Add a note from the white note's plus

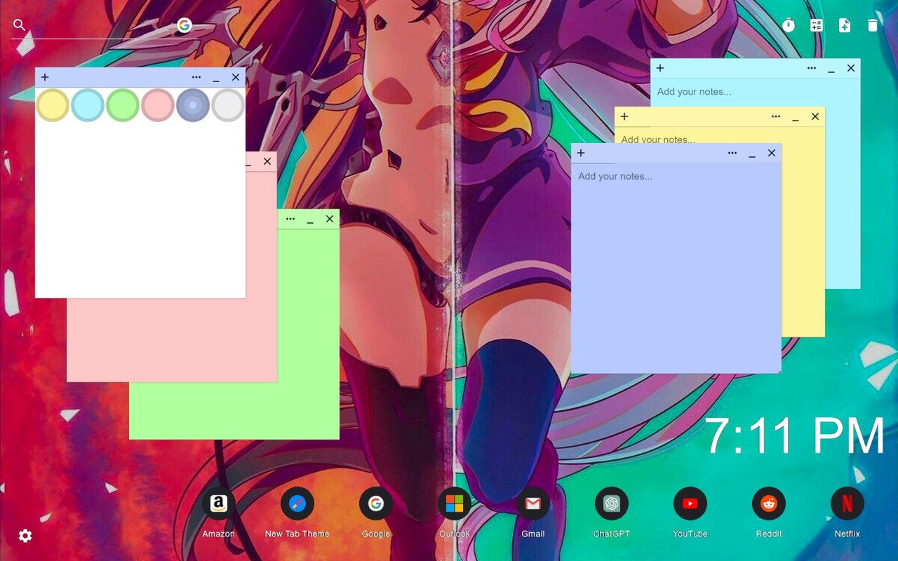click(x=45, y=77)
